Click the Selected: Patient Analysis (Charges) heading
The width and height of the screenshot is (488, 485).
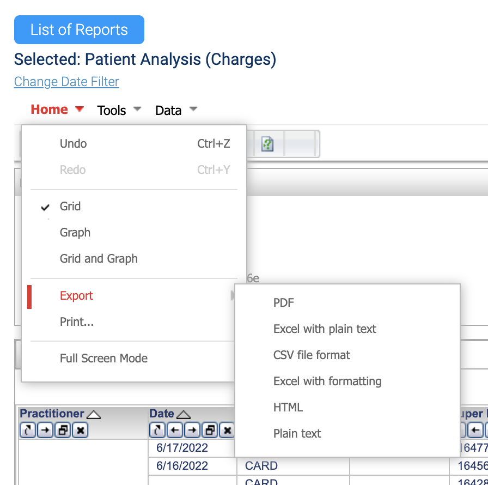pyautogui.click(x=145, y=59)
